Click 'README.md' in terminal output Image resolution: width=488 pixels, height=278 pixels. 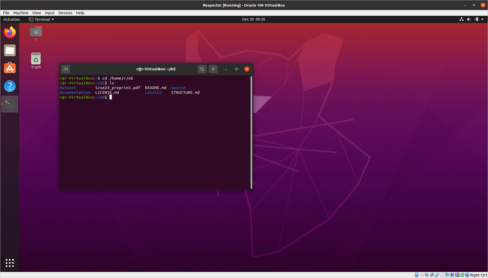[156, 88]
